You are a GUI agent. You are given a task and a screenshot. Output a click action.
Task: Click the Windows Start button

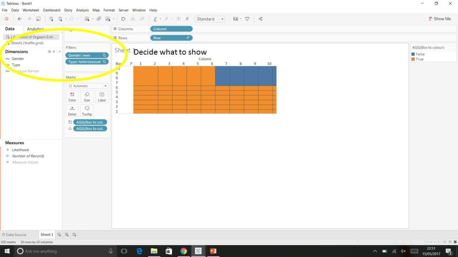coord(7,251)
